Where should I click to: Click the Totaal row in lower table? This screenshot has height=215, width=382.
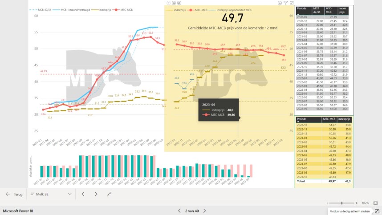coord(324,181)
